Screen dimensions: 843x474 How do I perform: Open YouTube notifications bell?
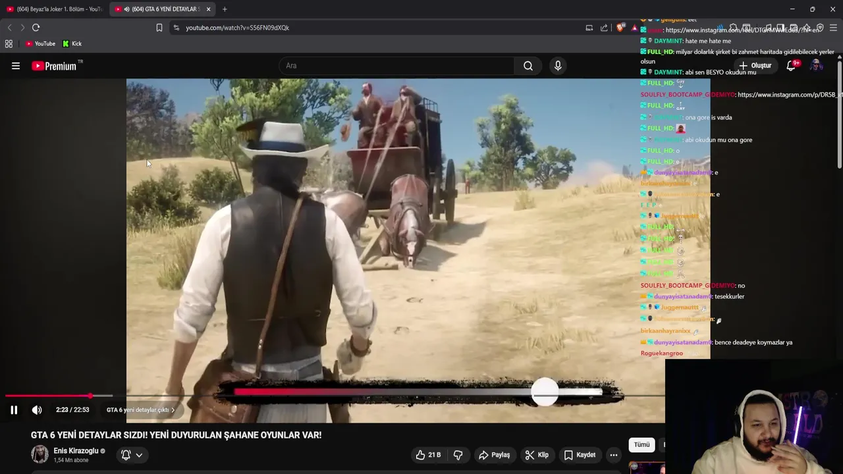click(x=792, y=65)
